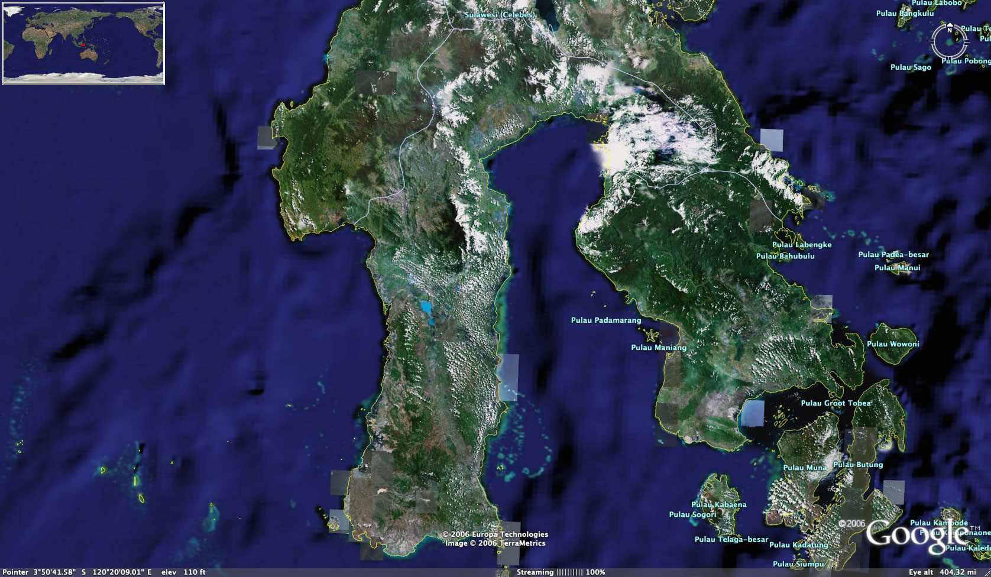The width and height of the screenshot is (991, 577).
Task: Click the Pulau Maniang label
Action: pyautogui.click(x=659, y=348)
